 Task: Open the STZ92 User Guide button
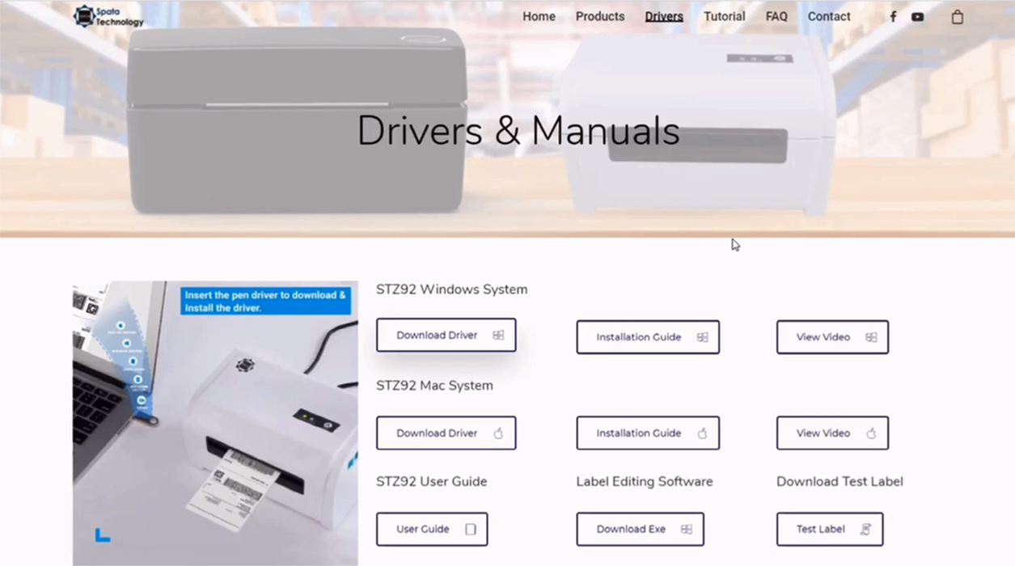click(431, 530)
